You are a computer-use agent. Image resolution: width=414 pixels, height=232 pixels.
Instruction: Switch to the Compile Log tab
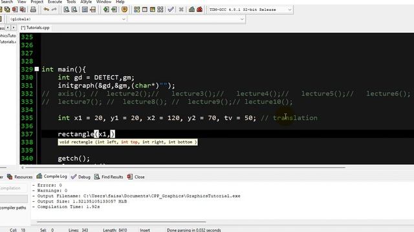click(52, 177)
